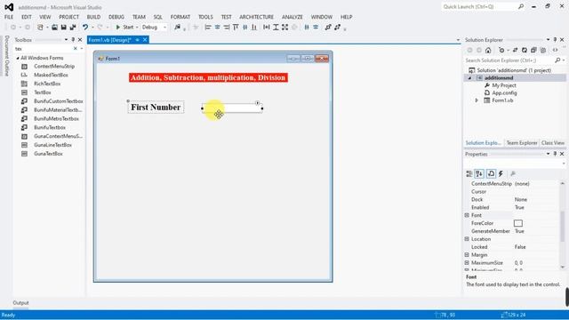Pin the Toolbox panel
569x320 pixels.
[73, 39]
